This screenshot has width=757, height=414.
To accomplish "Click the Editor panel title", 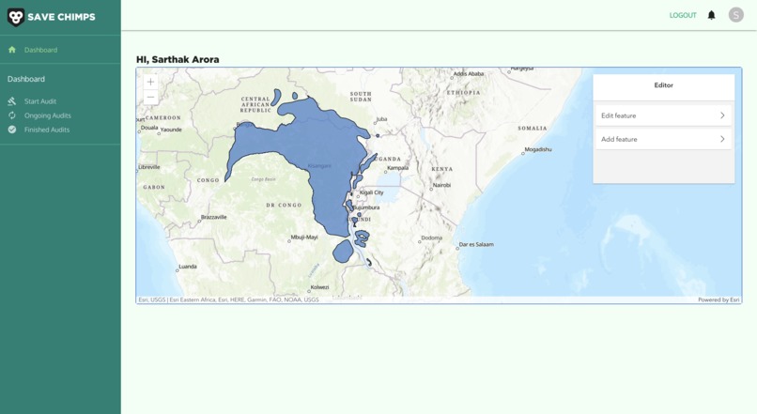I will tap(663, 84).
